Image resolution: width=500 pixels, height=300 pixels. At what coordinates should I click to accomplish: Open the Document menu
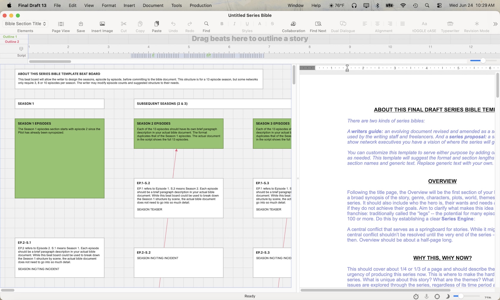click(x=153, y=5)
